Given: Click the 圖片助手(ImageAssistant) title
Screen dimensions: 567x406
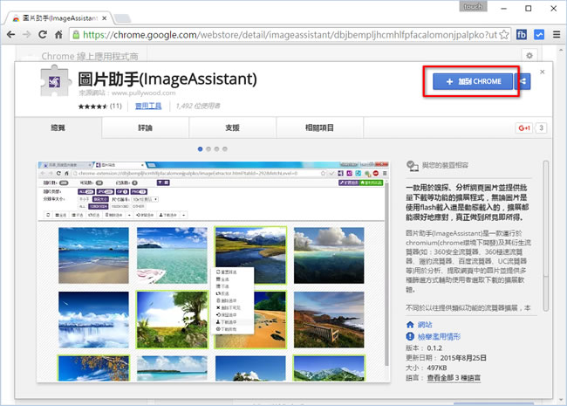Looking at the screenshot, I should pyautogui.click(x=167, y=79).
